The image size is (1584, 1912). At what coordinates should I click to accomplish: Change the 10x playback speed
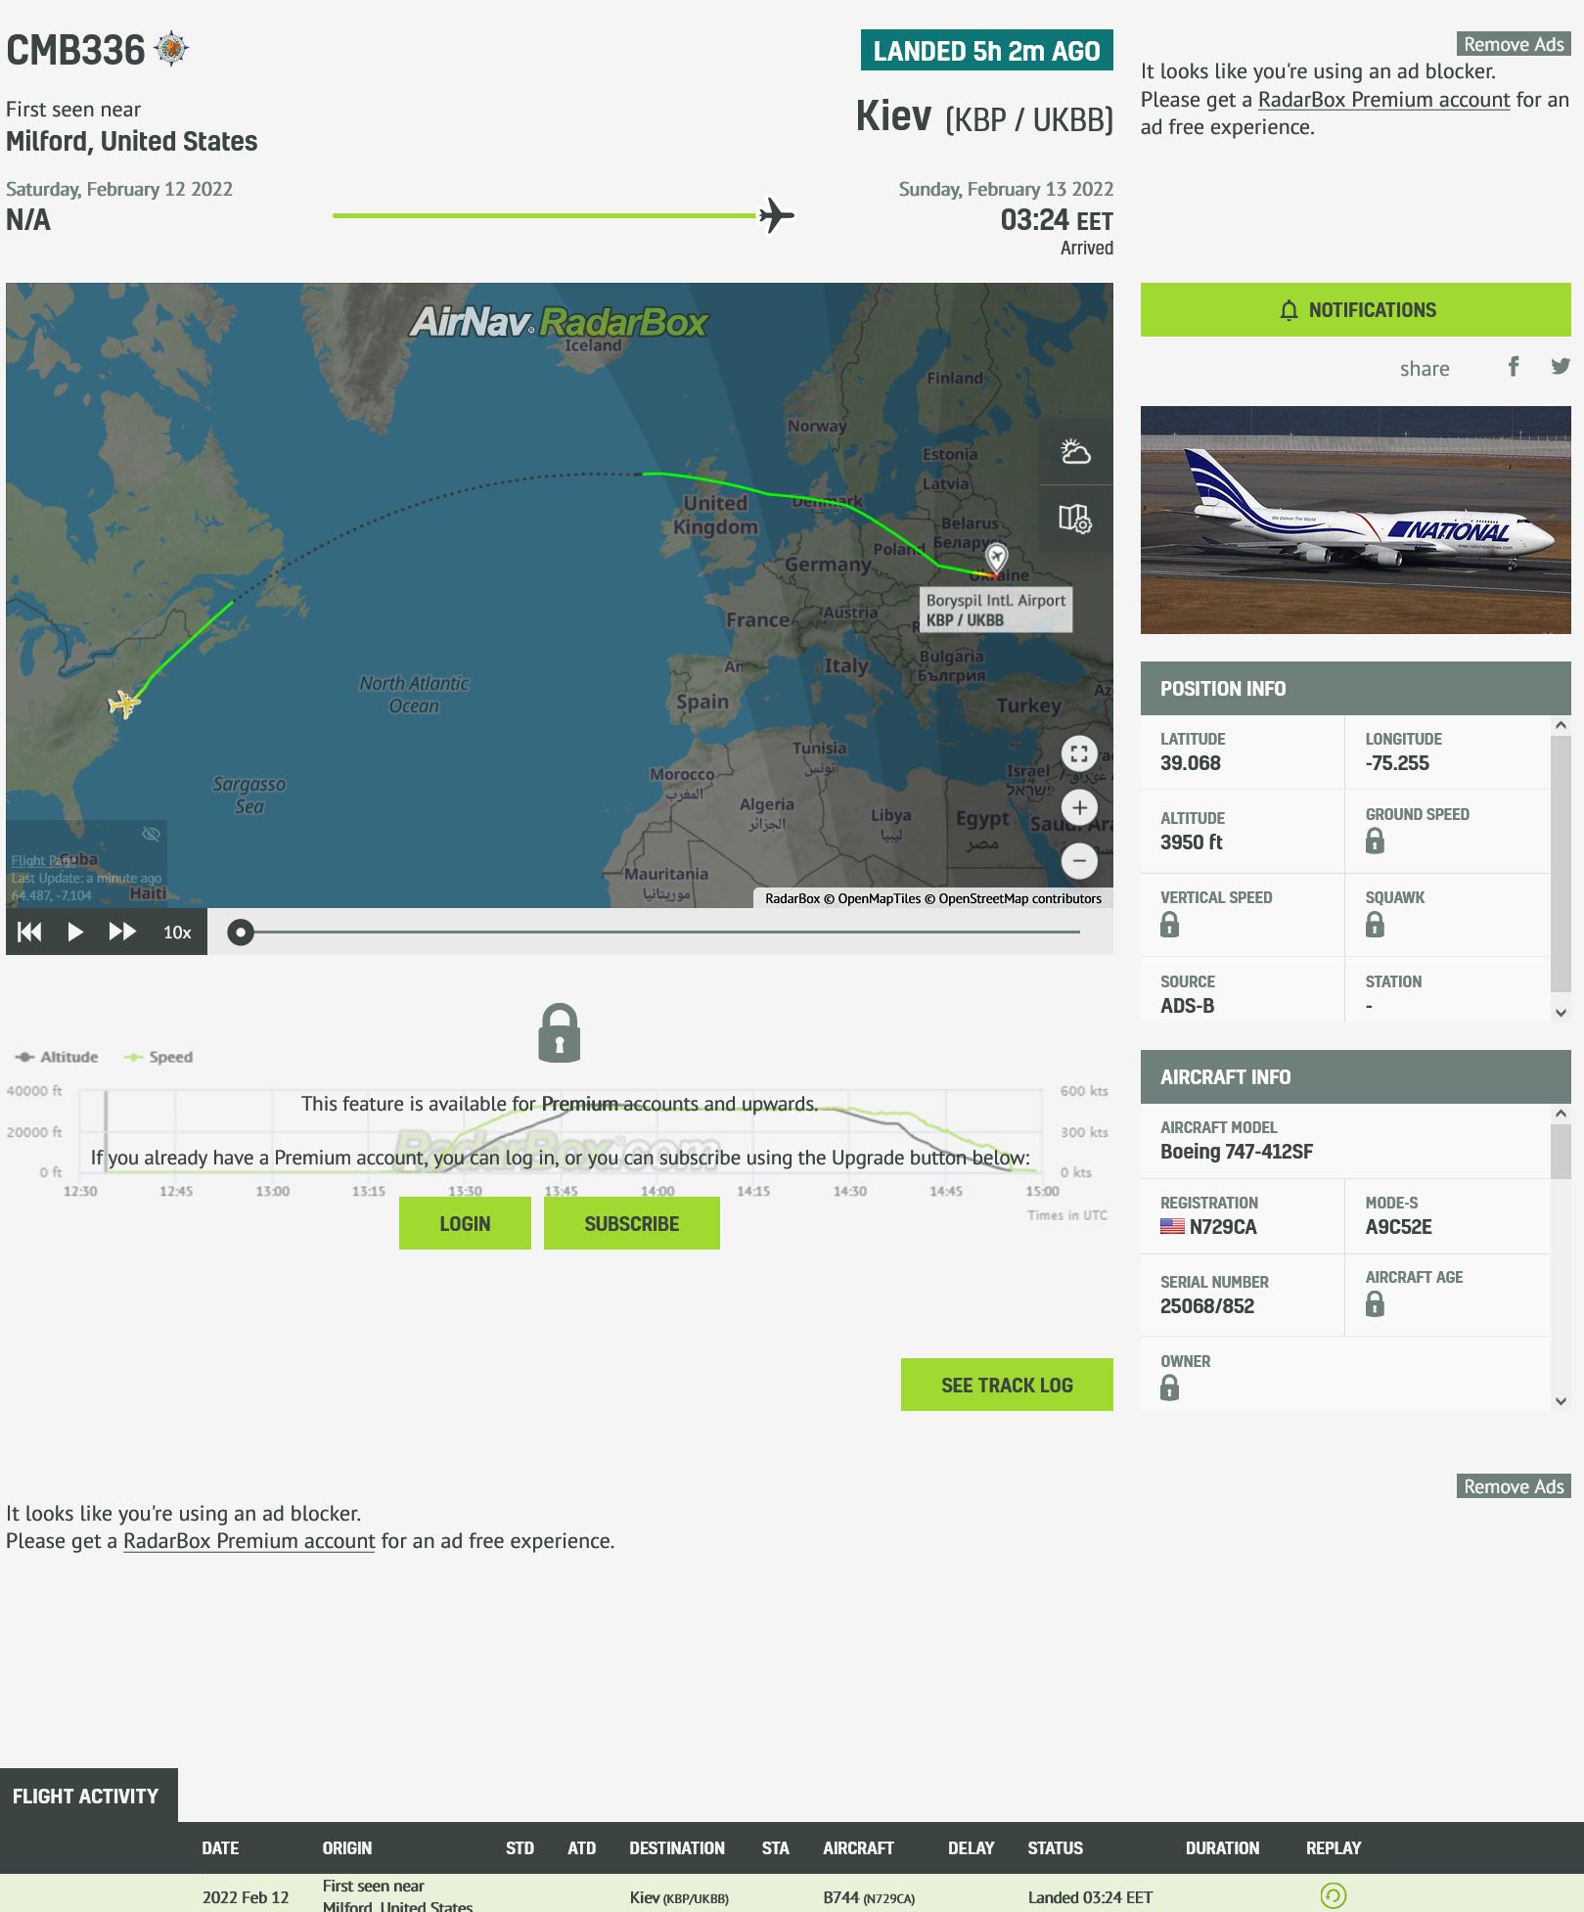177,933
